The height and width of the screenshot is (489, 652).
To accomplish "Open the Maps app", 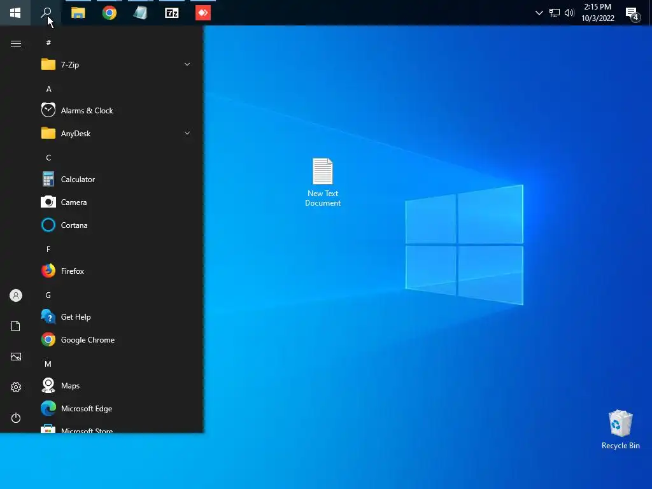I will pos(117,385).
